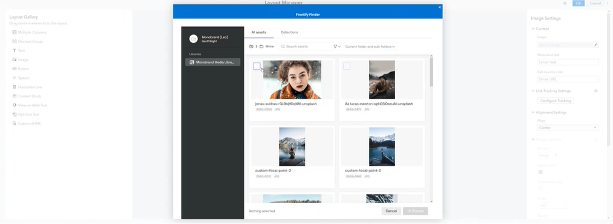The image size is (613, 224).
Task: Select Monobrand Media Library in sidebar
Action: [213, 62]
